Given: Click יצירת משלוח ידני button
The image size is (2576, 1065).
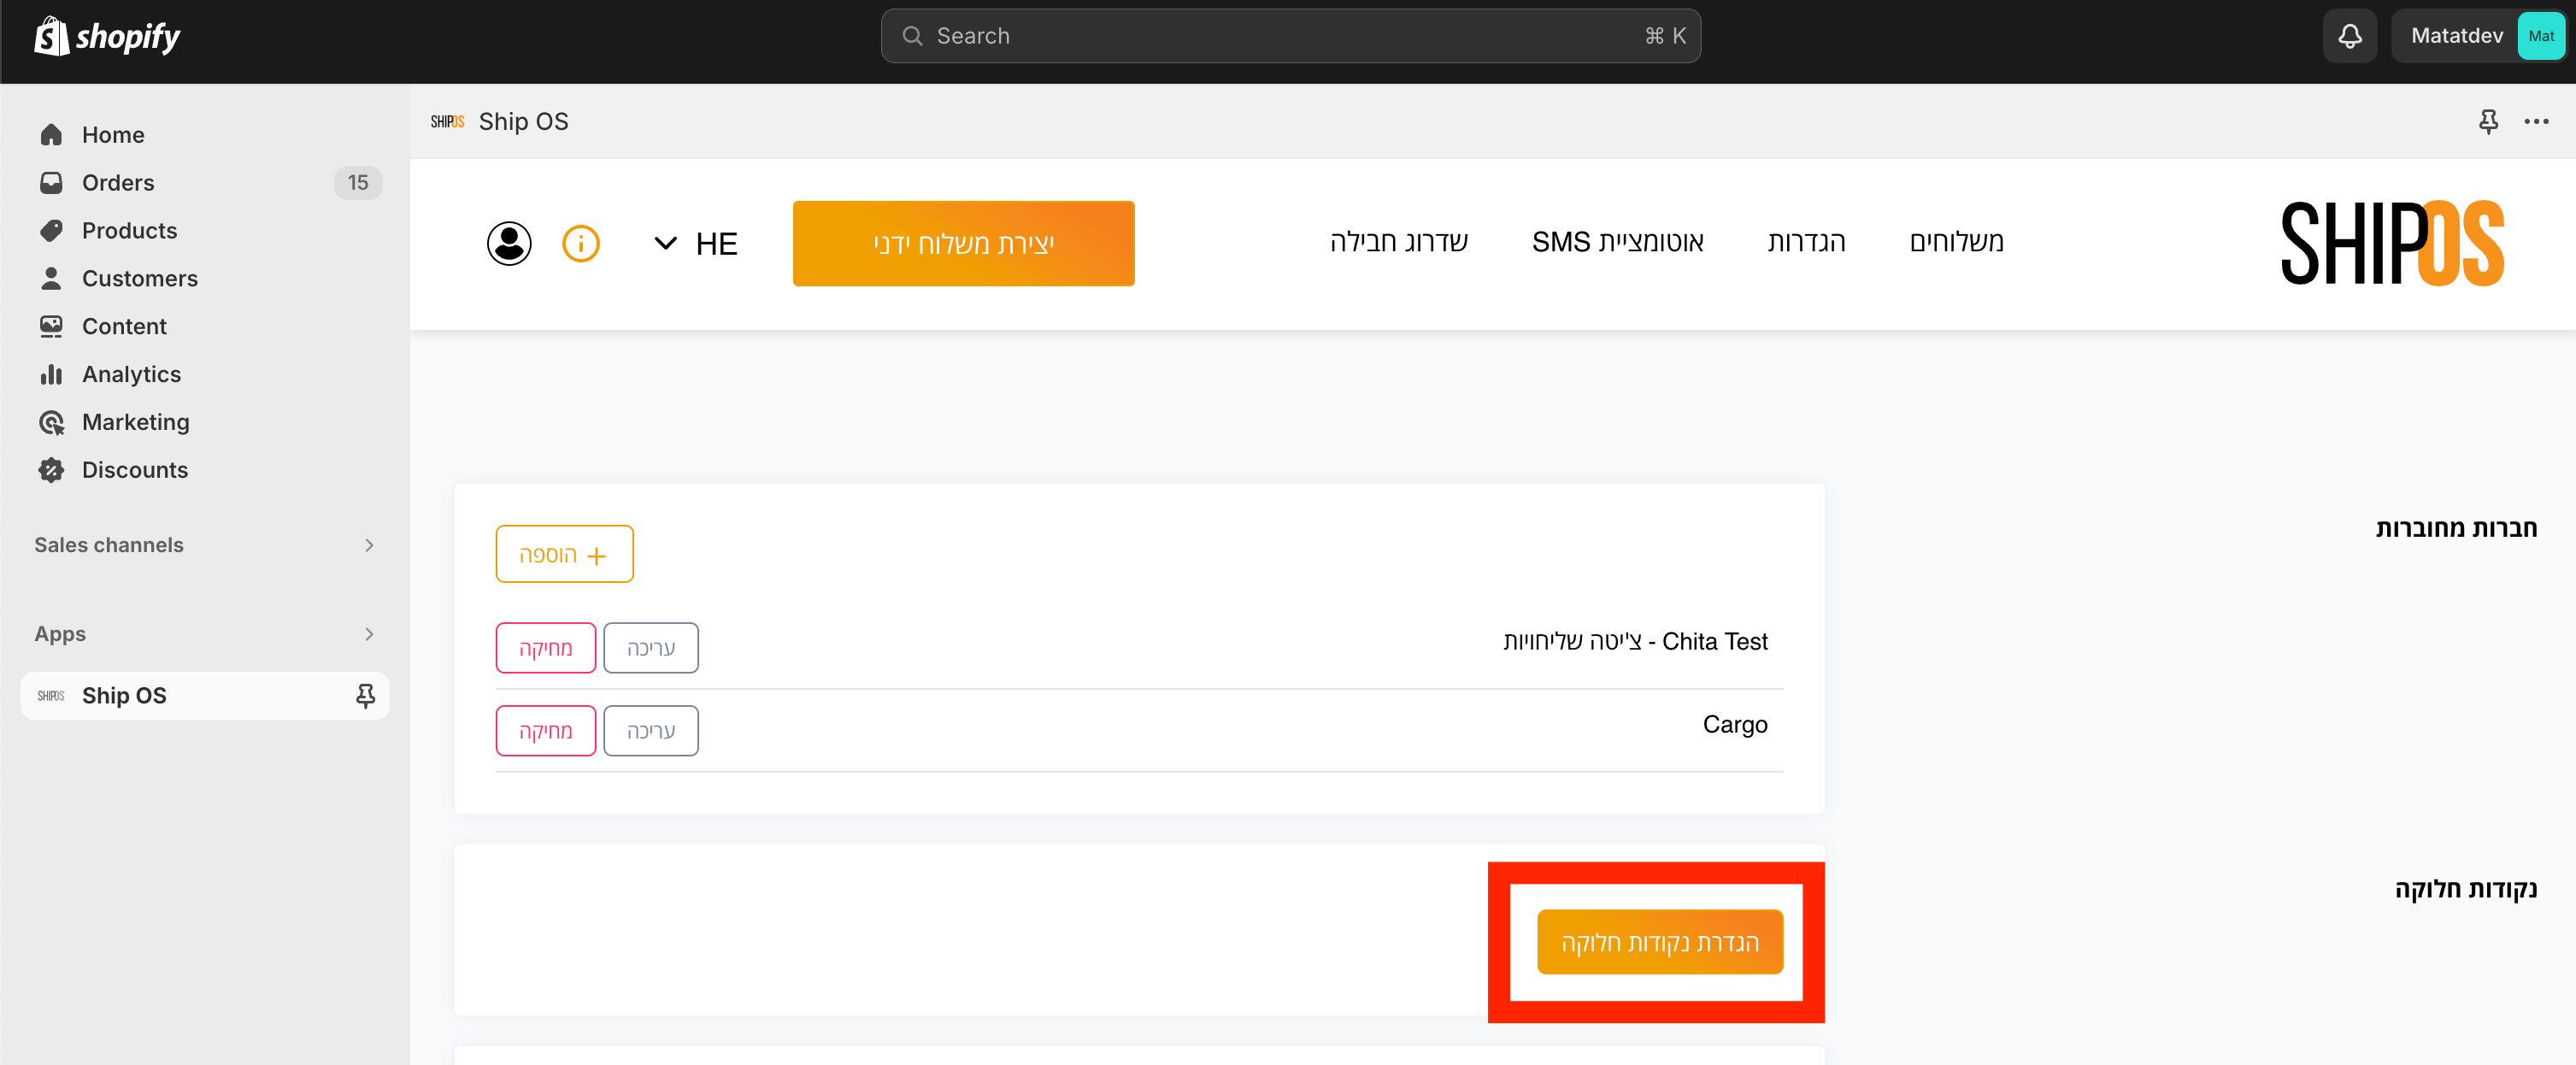Looking at the screenshot, I should pos(963,243).
